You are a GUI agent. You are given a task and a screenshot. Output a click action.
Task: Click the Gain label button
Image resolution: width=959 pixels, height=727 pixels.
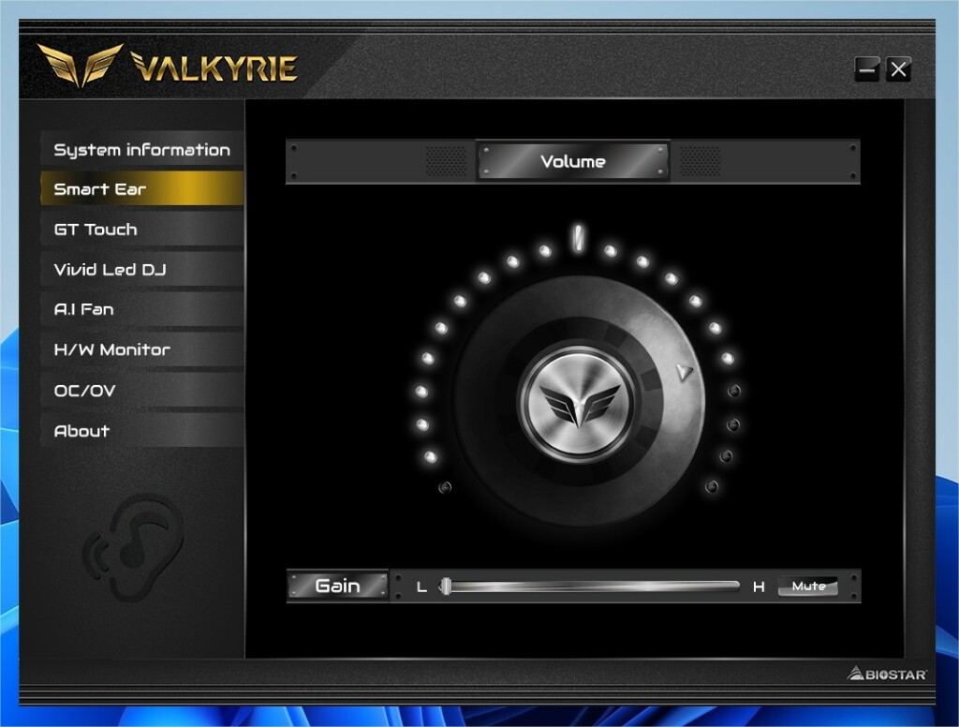pos(337,586)
